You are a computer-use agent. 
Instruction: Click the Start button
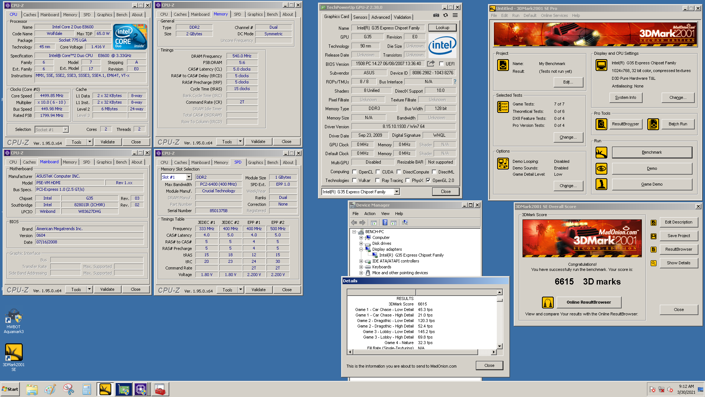[x=10, y=389]
